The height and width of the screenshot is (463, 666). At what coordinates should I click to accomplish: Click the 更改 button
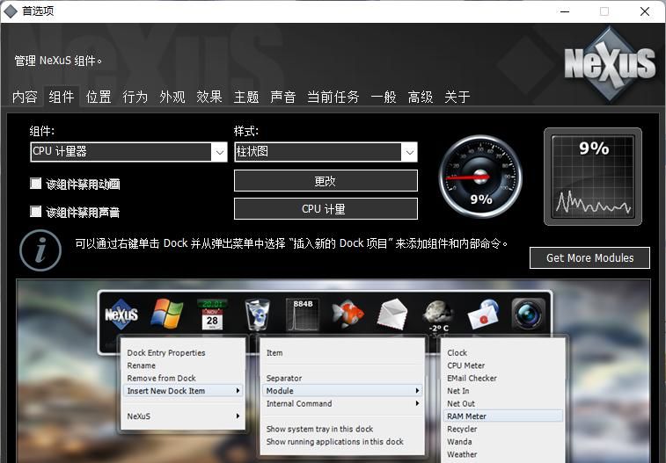pyautogui.click(x=326, y=181)
